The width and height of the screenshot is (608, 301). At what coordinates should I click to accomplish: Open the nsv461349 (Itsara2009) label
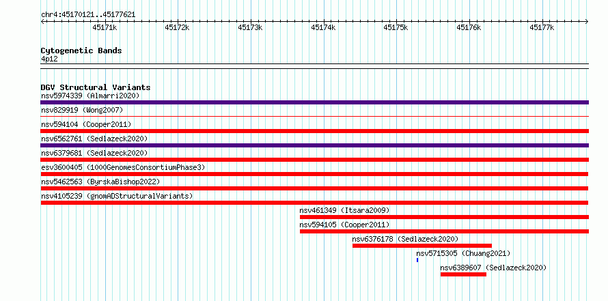(x=344, y=210)
